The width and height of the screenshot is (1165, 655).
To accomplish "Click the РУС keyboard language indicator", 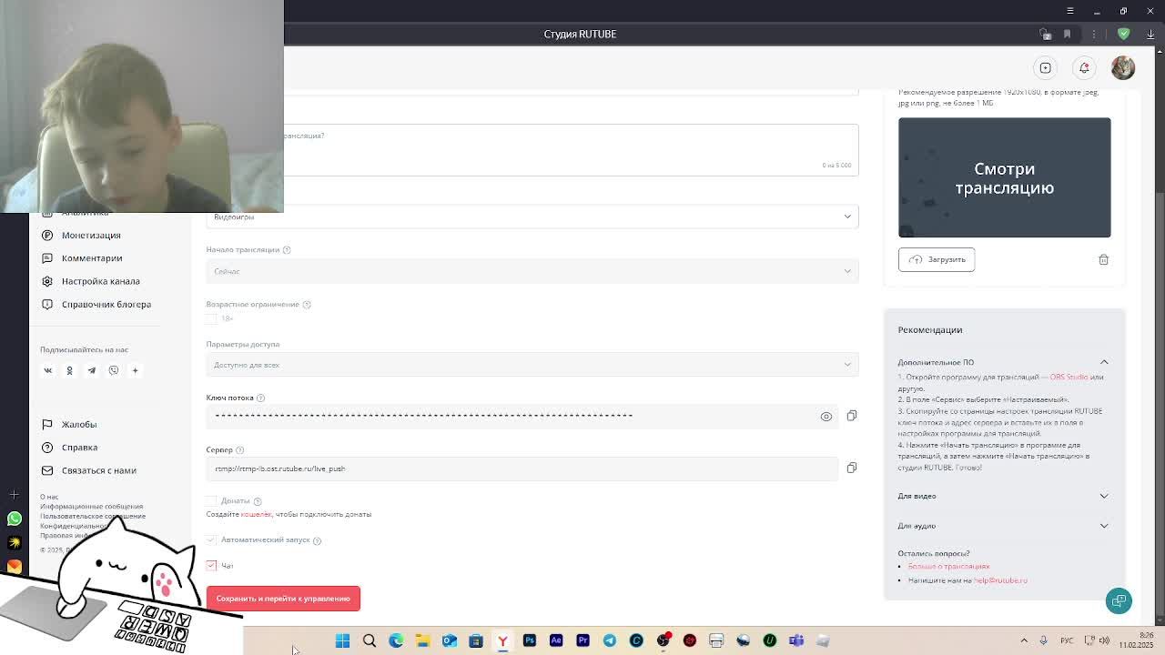I will (1067, 640).
